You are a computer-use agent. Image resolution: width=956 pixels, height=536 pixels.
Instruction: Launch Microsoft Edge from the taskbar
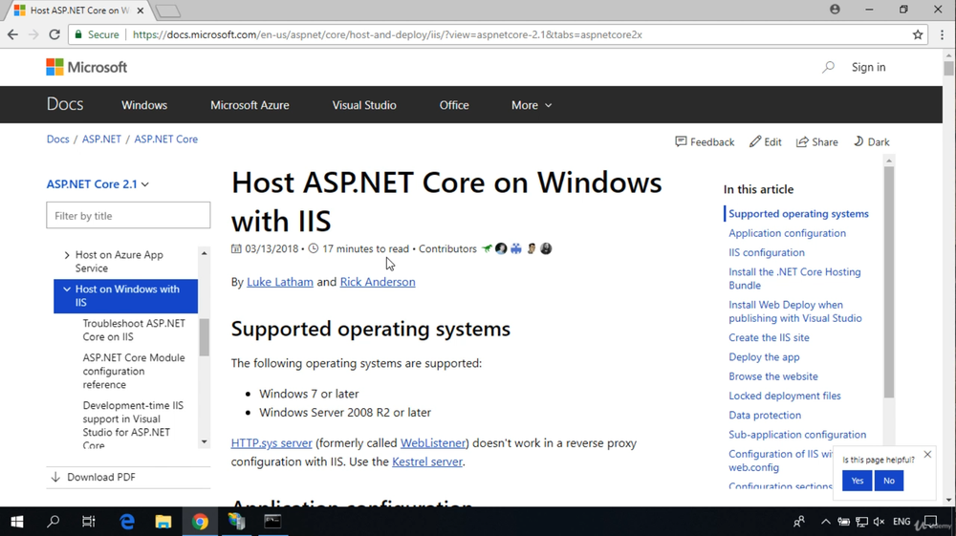pos(127,522)
